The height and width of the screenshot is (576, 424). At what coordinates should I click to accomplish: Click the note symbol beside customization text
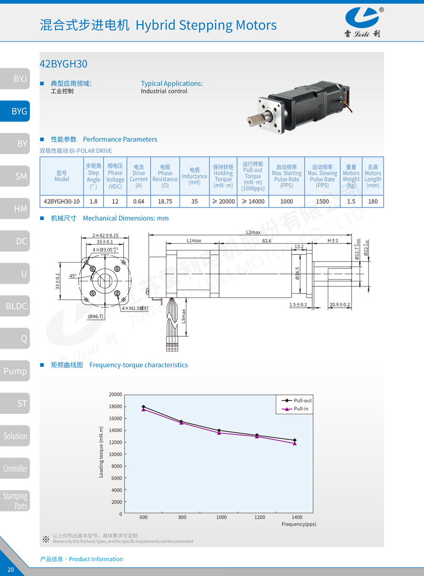click(x=46, y=539)
